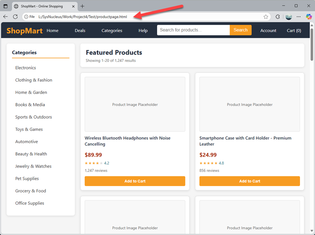Open the tab actions menu icon
This screenshot has height=235, width=315.
6,6
